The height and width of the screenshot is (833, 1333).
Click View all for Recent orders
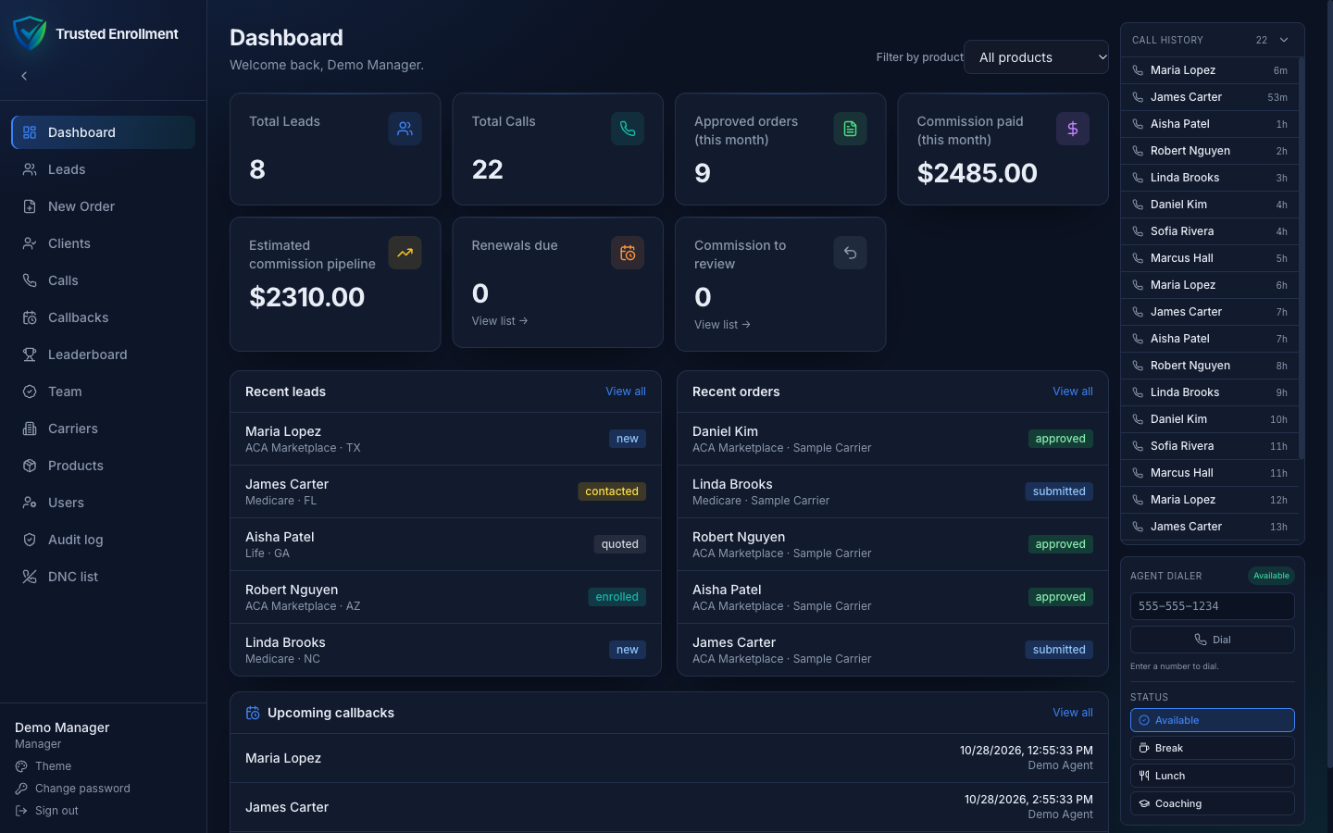point(1073,392)
